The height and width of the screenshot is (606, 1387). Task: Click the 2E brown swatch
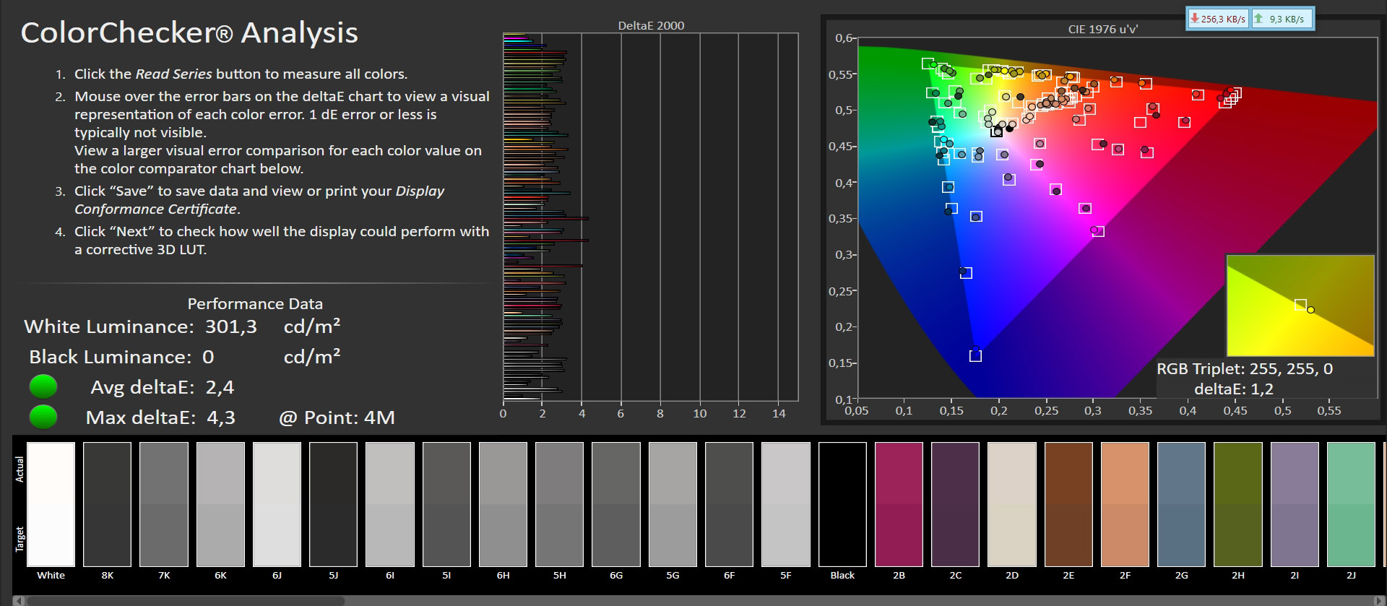[x=1068, y=504]
